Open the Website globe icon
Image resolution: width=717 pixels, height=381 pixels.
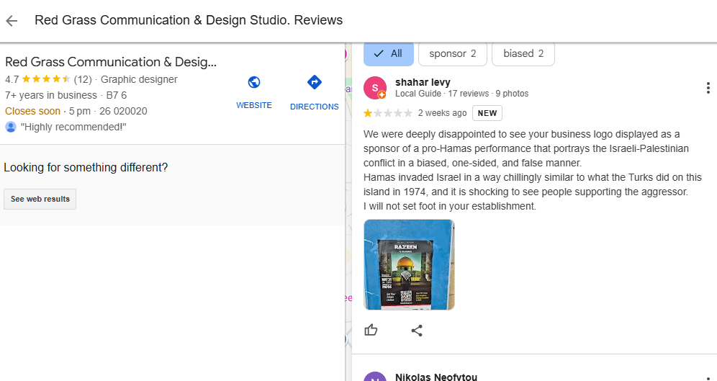tap(253, 82)
